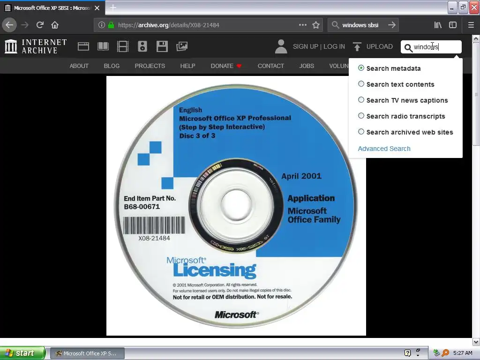Image resolution: width=480 pixels, height=360 pixels.
Task: Click the UPLOAD text link
Action: click(380, 46)
